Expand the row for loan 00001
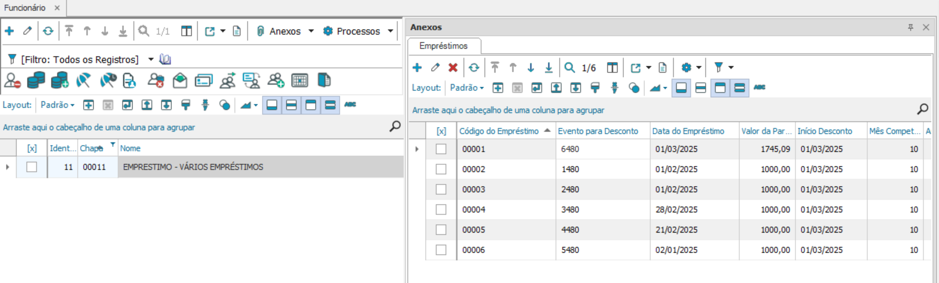This screenshot has height=283, width=939. coord(417,149)
